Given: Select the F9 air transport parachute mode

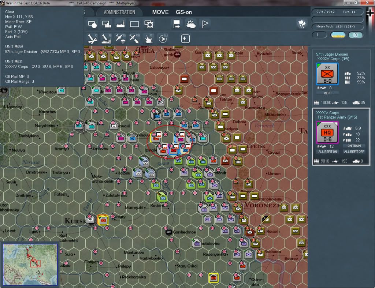Looking at the screenshot, I should [x=120, y=39].
